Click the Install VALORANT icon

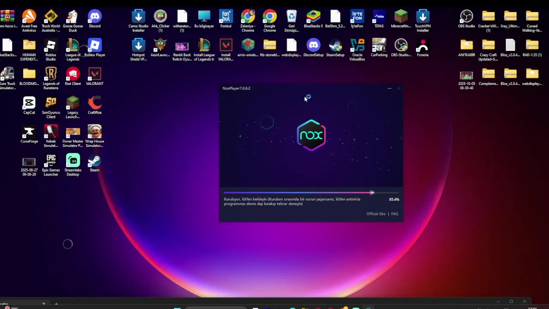[x=226, y=50]
